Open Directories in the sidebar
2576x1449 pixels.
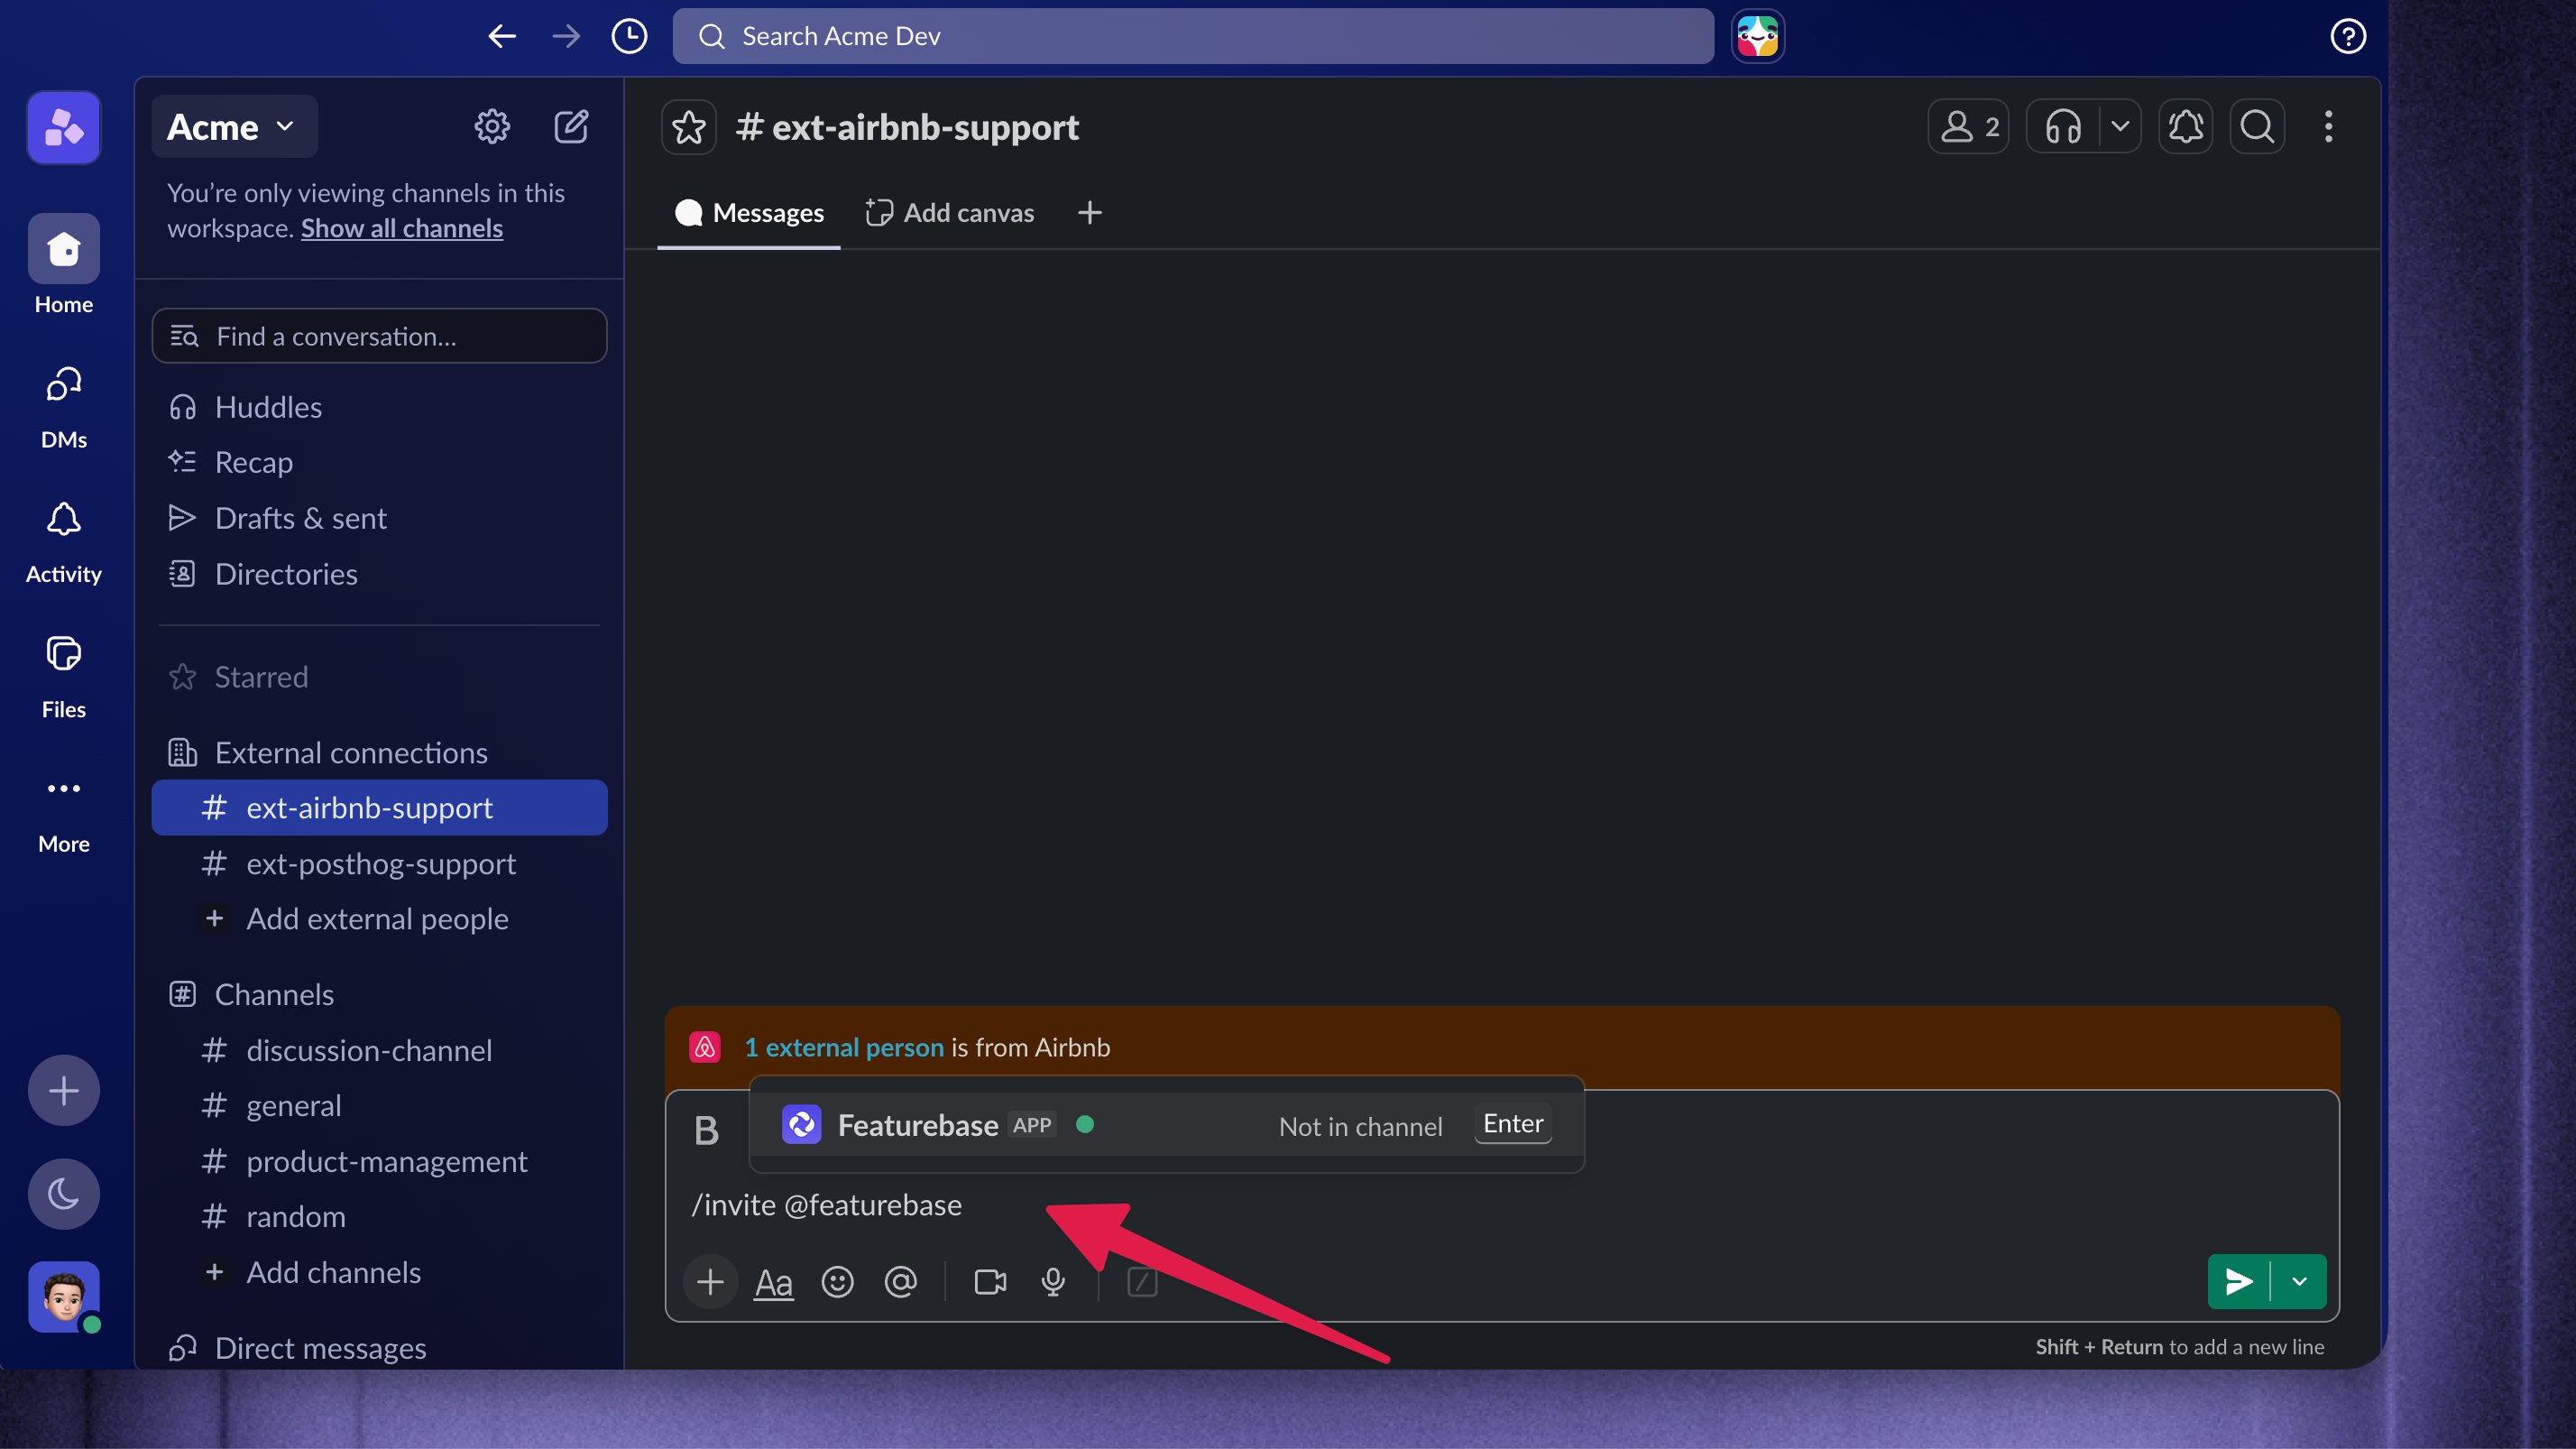coord(379,574)
